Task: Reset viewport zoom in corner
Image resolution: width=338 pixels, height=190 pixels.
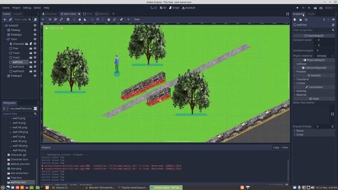Action: tap(54, 28)
